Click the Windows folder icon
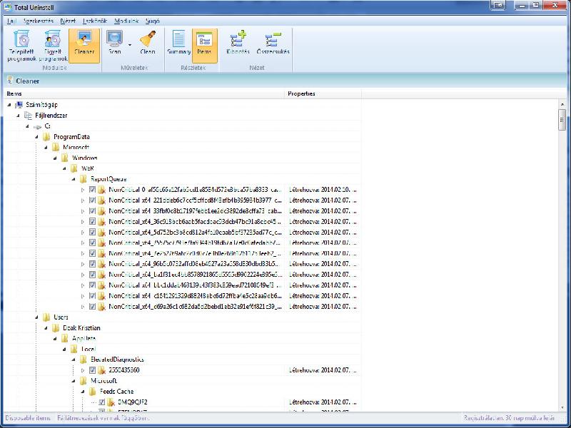The height and width of the screenshot is (428, 571). [x=65, y=158]
